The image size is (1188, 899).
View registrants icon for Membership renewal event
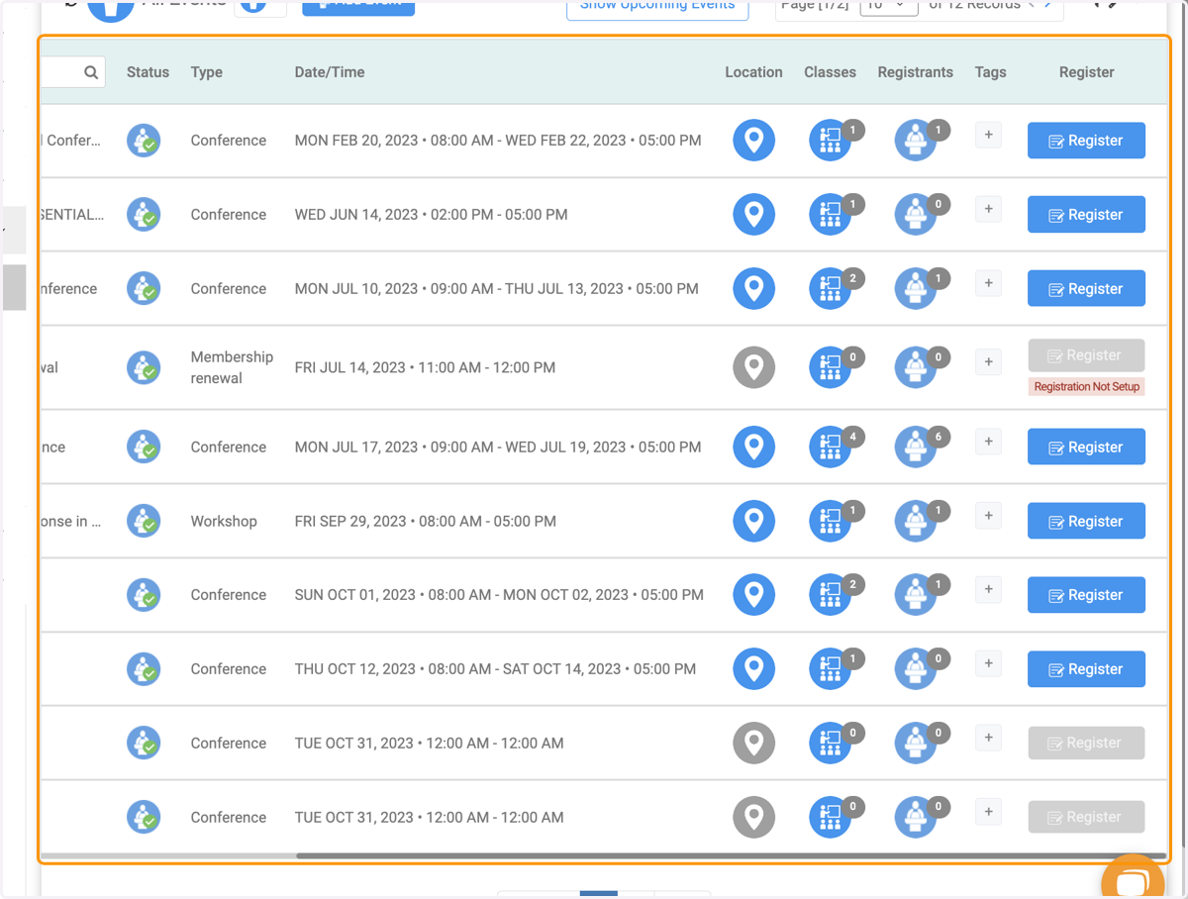(x=915, y=367)
